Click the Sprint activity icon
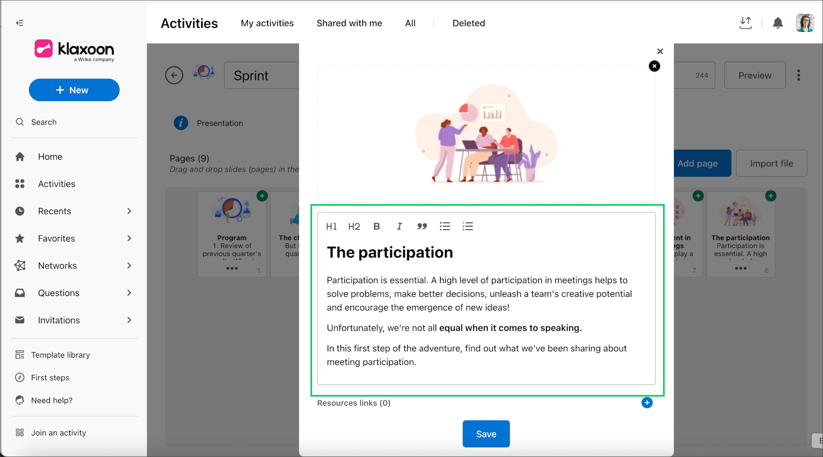The height and width of the screenshot is (457, 823). (204, 72)
